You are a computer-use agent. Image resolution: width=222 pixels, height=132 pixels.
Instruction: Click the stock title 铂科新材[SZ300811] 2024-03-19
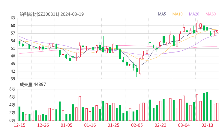coord(52,14)
